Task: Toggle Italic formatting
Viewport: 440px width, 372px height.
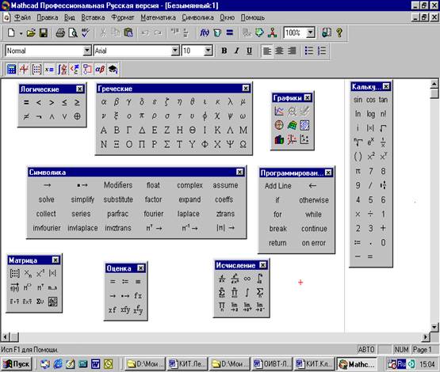Action: (x=236, y=51)
